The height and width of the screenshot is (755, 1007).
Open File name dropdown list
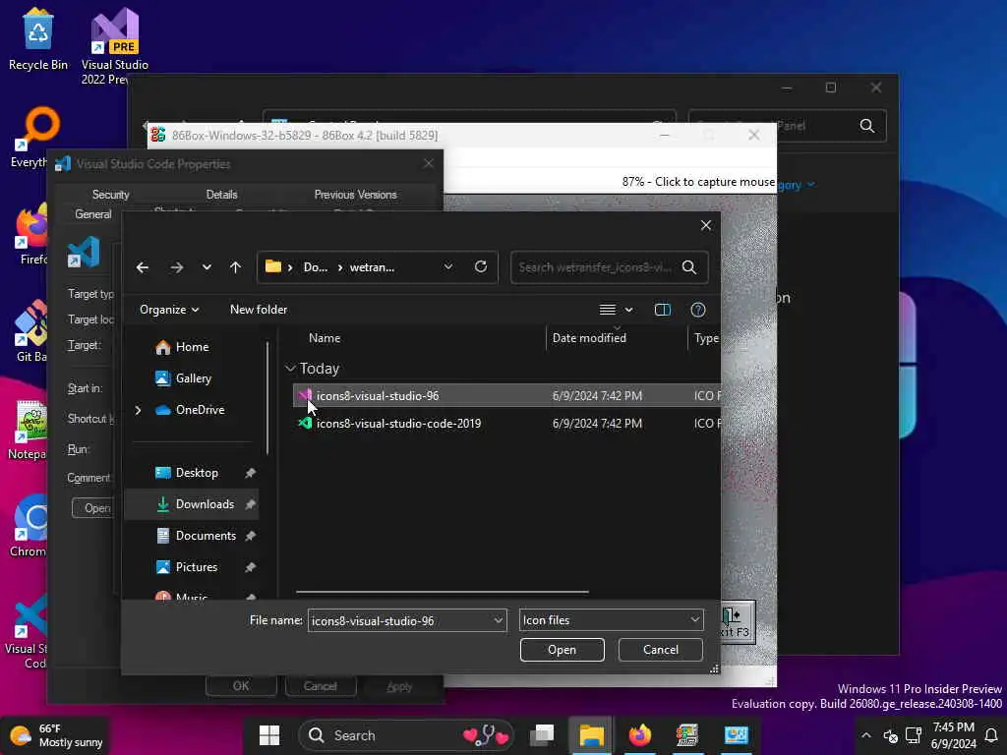[498, 621]
